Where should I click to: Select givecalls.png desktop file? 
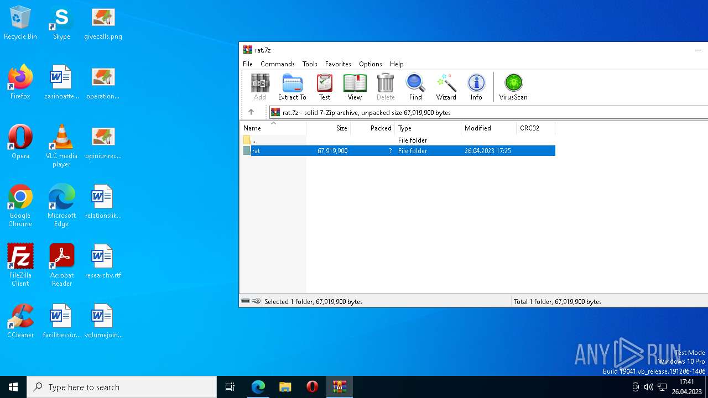(x=103, y=23)
